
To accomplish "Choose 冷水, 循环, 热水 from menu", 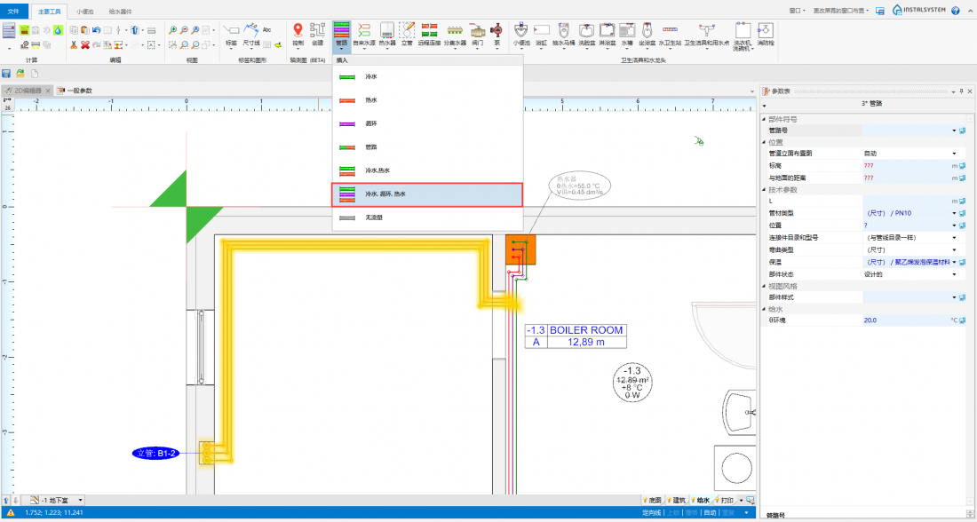I will tap(426, 194).
